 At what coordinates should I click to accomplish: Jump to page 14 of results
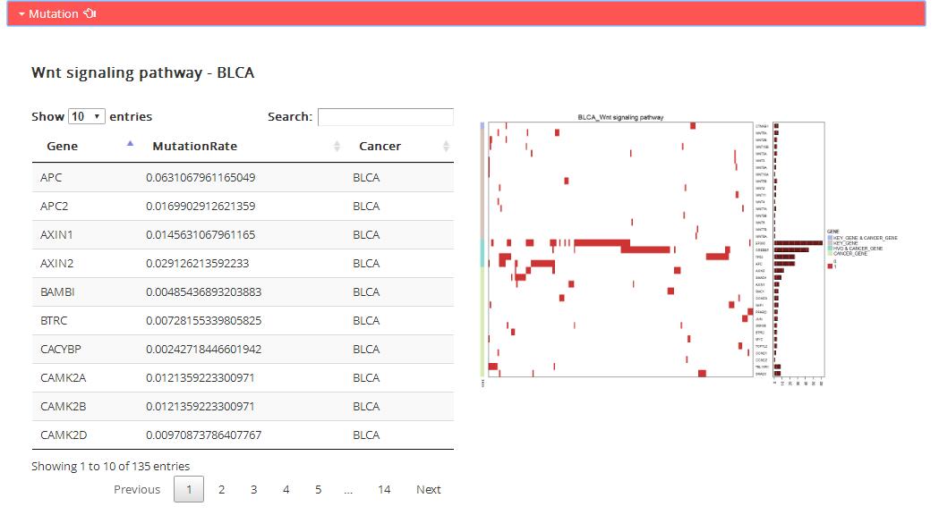[x=384, y=489]
